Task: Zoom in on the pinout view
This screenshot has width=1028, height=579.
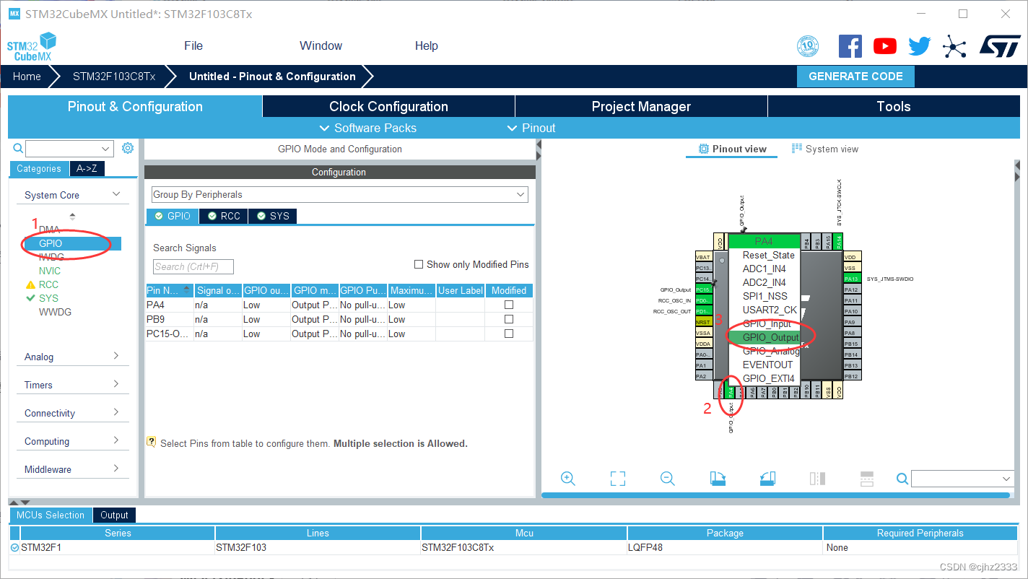Action: point(568,479)
